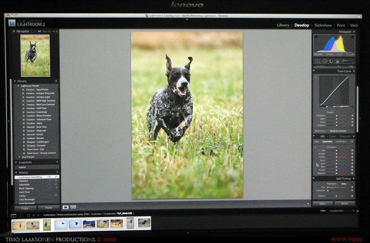The image size is (370, 243).
Task: Select the Crop Overlay tool icon
Action: pyautogui.click(x=318, y=61)
